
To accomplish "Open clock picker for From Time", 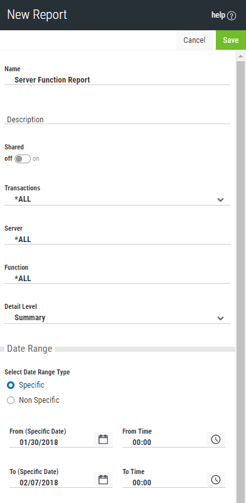I will [x=216, y=439].
